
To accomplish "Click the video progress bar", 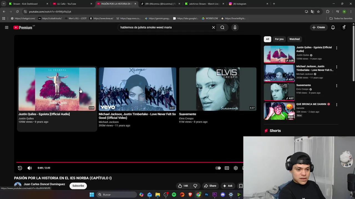I will click(130, 162).
